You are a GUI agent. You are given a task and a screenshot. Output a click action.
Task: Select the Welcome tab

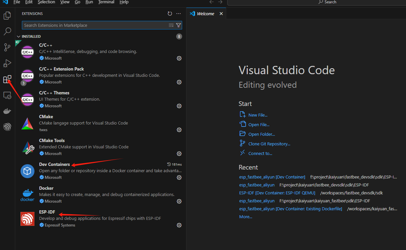click(205, 14)
